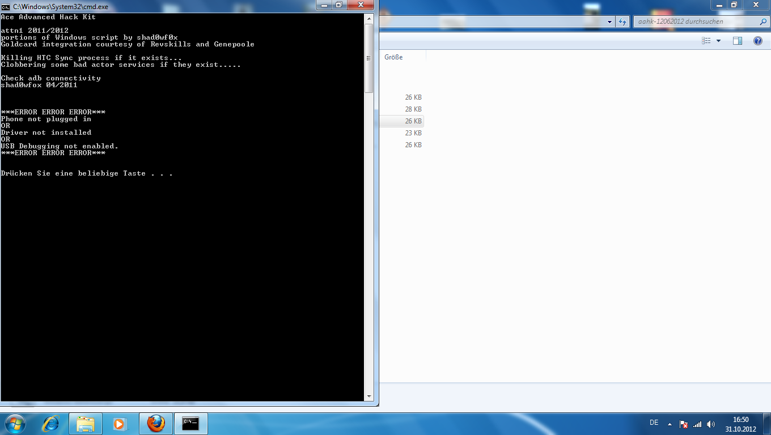Open the Action Center flag icon

pyautogui.click(x=684, y=424)
